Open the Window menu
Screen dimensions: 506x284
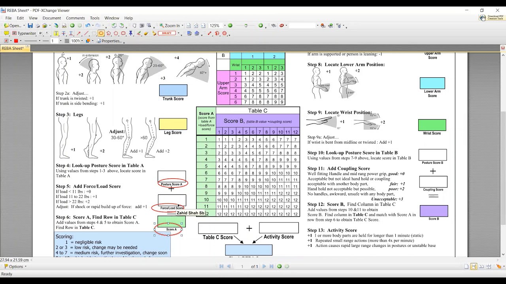point(111,18)
